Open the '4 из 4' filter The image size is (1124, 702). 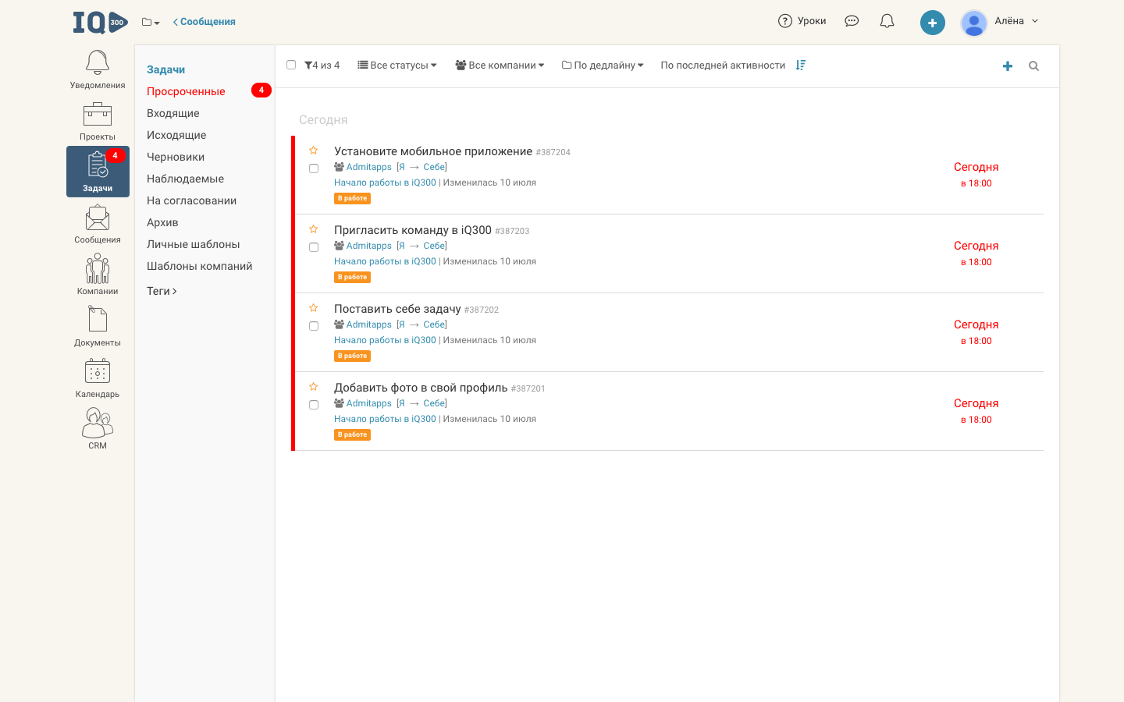pos(322,66)
